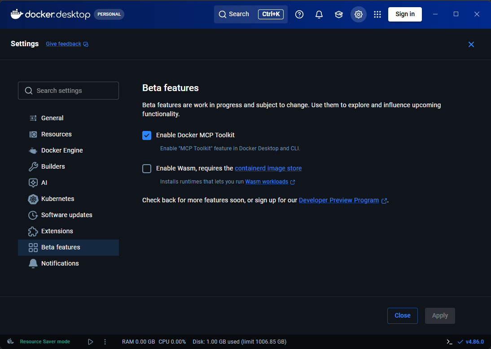491x349 pixels.
Task: Open the Give feedback link
Action: [64, 44]
